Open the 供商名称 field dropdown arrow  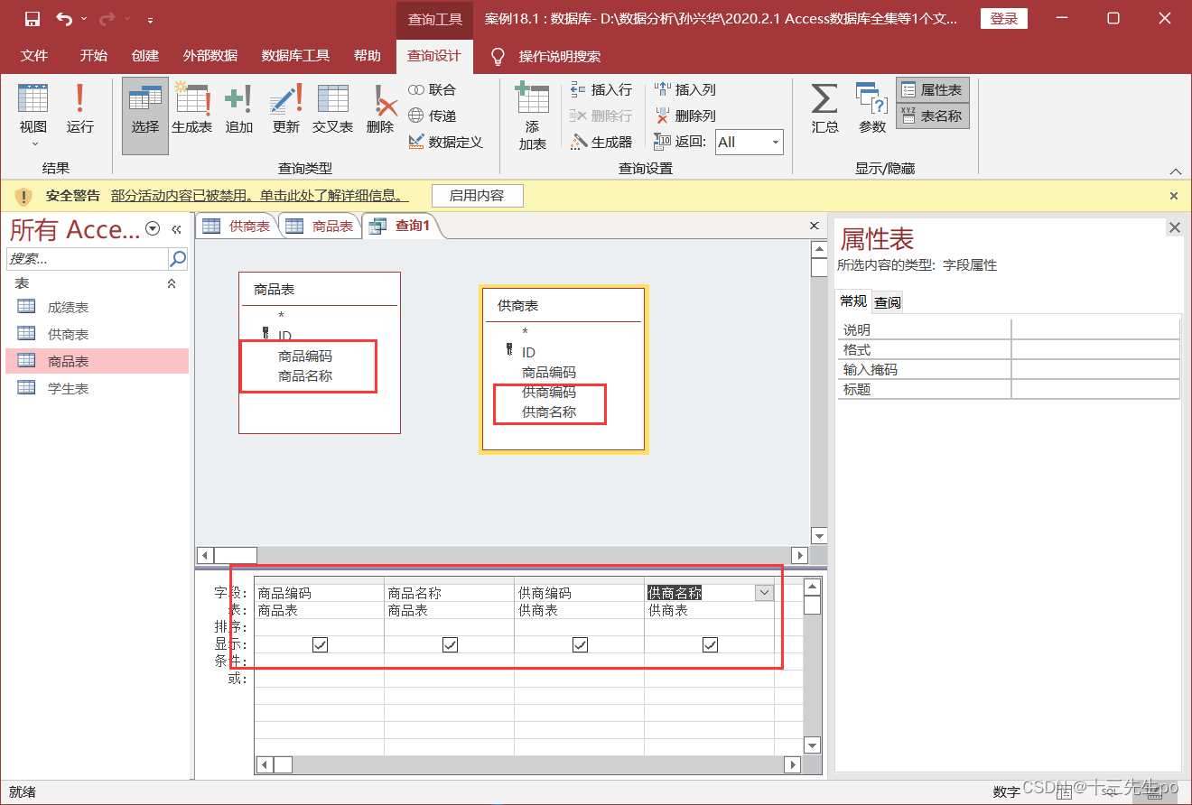point(764,593)
